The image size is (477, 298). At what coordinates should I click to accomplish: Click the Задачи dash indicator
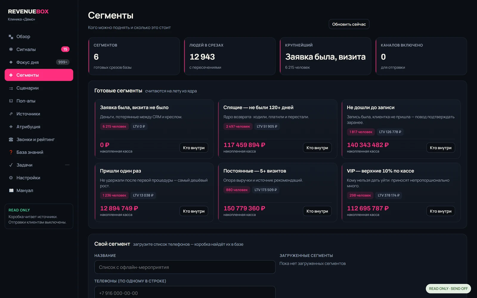click(x=67, y=165)
